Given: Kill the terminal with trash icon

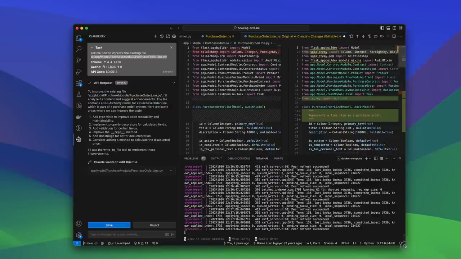Looking at the screenshot, I should (x=382, y=158).
